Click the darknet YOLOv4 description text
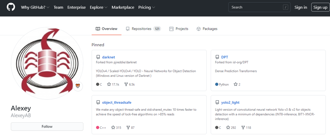The image size is (330, 135). click(x=146, y=73)
